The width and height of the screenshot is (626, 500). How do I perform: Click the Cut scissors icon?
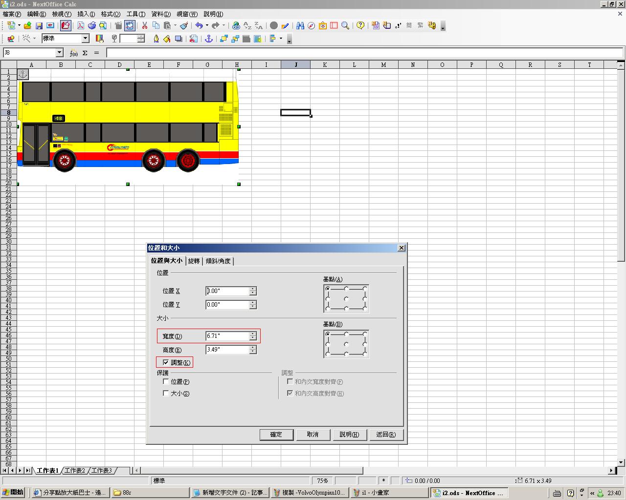[145, 25]
